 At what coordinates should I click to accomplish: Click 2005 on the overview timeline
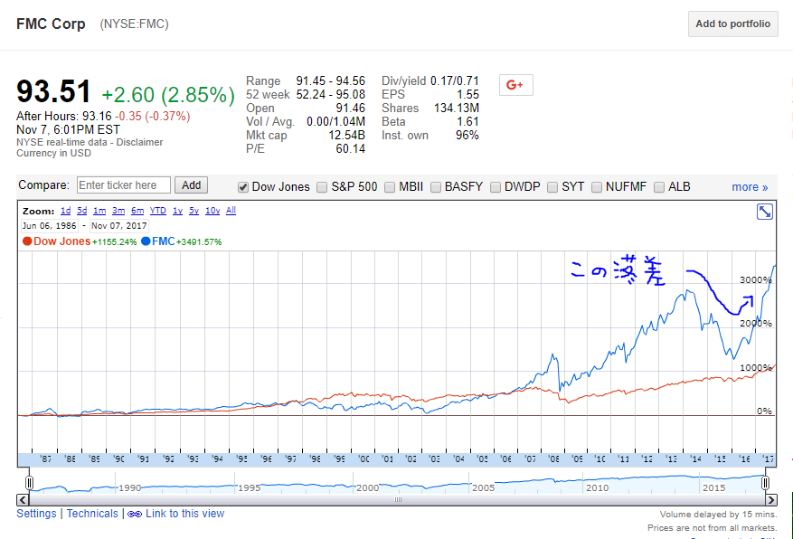tap(483, 488)
